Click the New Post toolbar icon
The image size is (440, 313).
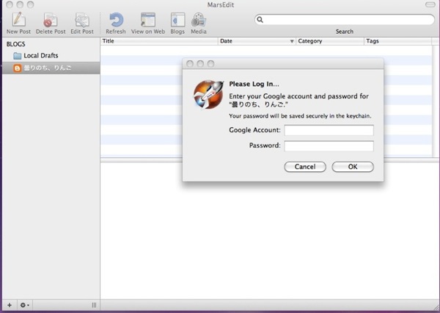[x=18, y=20]
